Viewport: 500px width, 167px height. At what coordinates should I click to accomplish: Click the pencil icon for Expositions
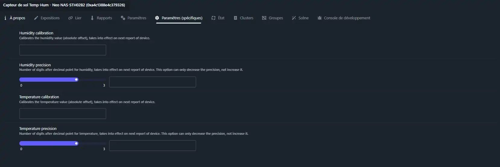pos(36,18)
